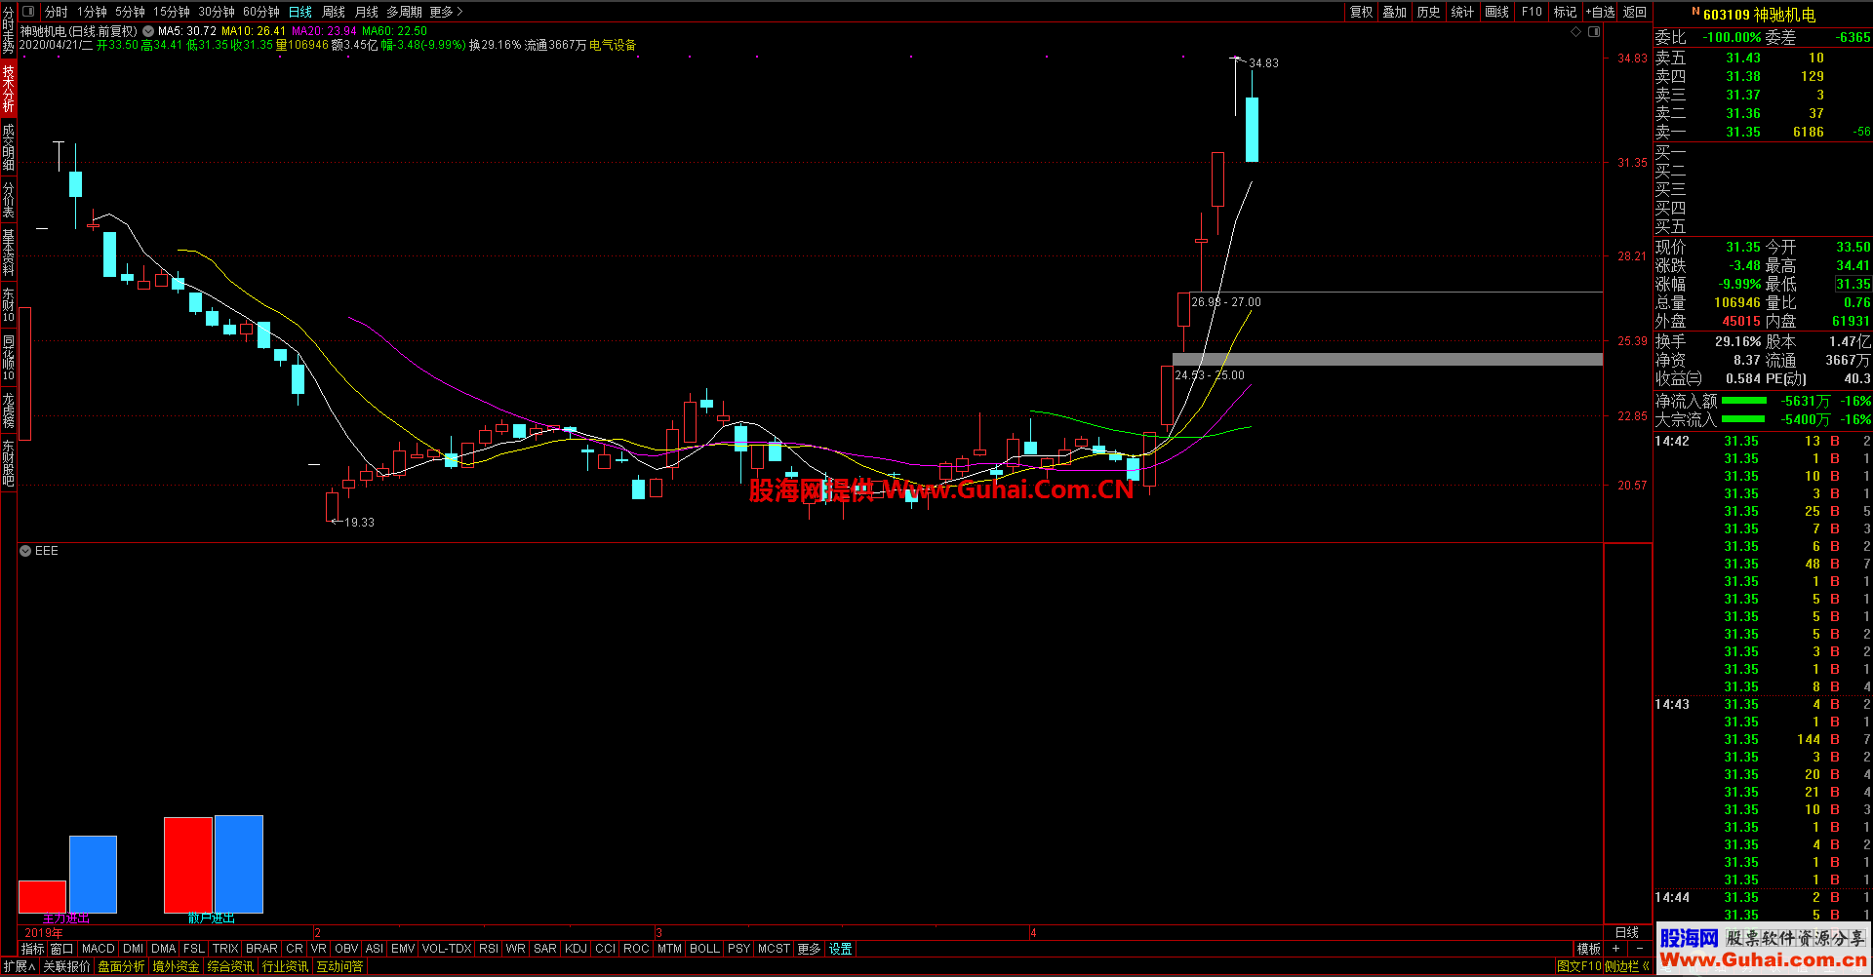Open 设置 indicator settings
This screenshot has width=1873, height=977.
[841, 949]
